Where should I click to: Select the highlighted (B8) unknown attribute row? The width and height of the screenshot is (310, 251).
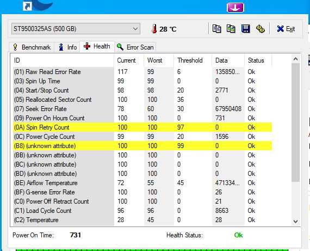(x=142, y=146)
